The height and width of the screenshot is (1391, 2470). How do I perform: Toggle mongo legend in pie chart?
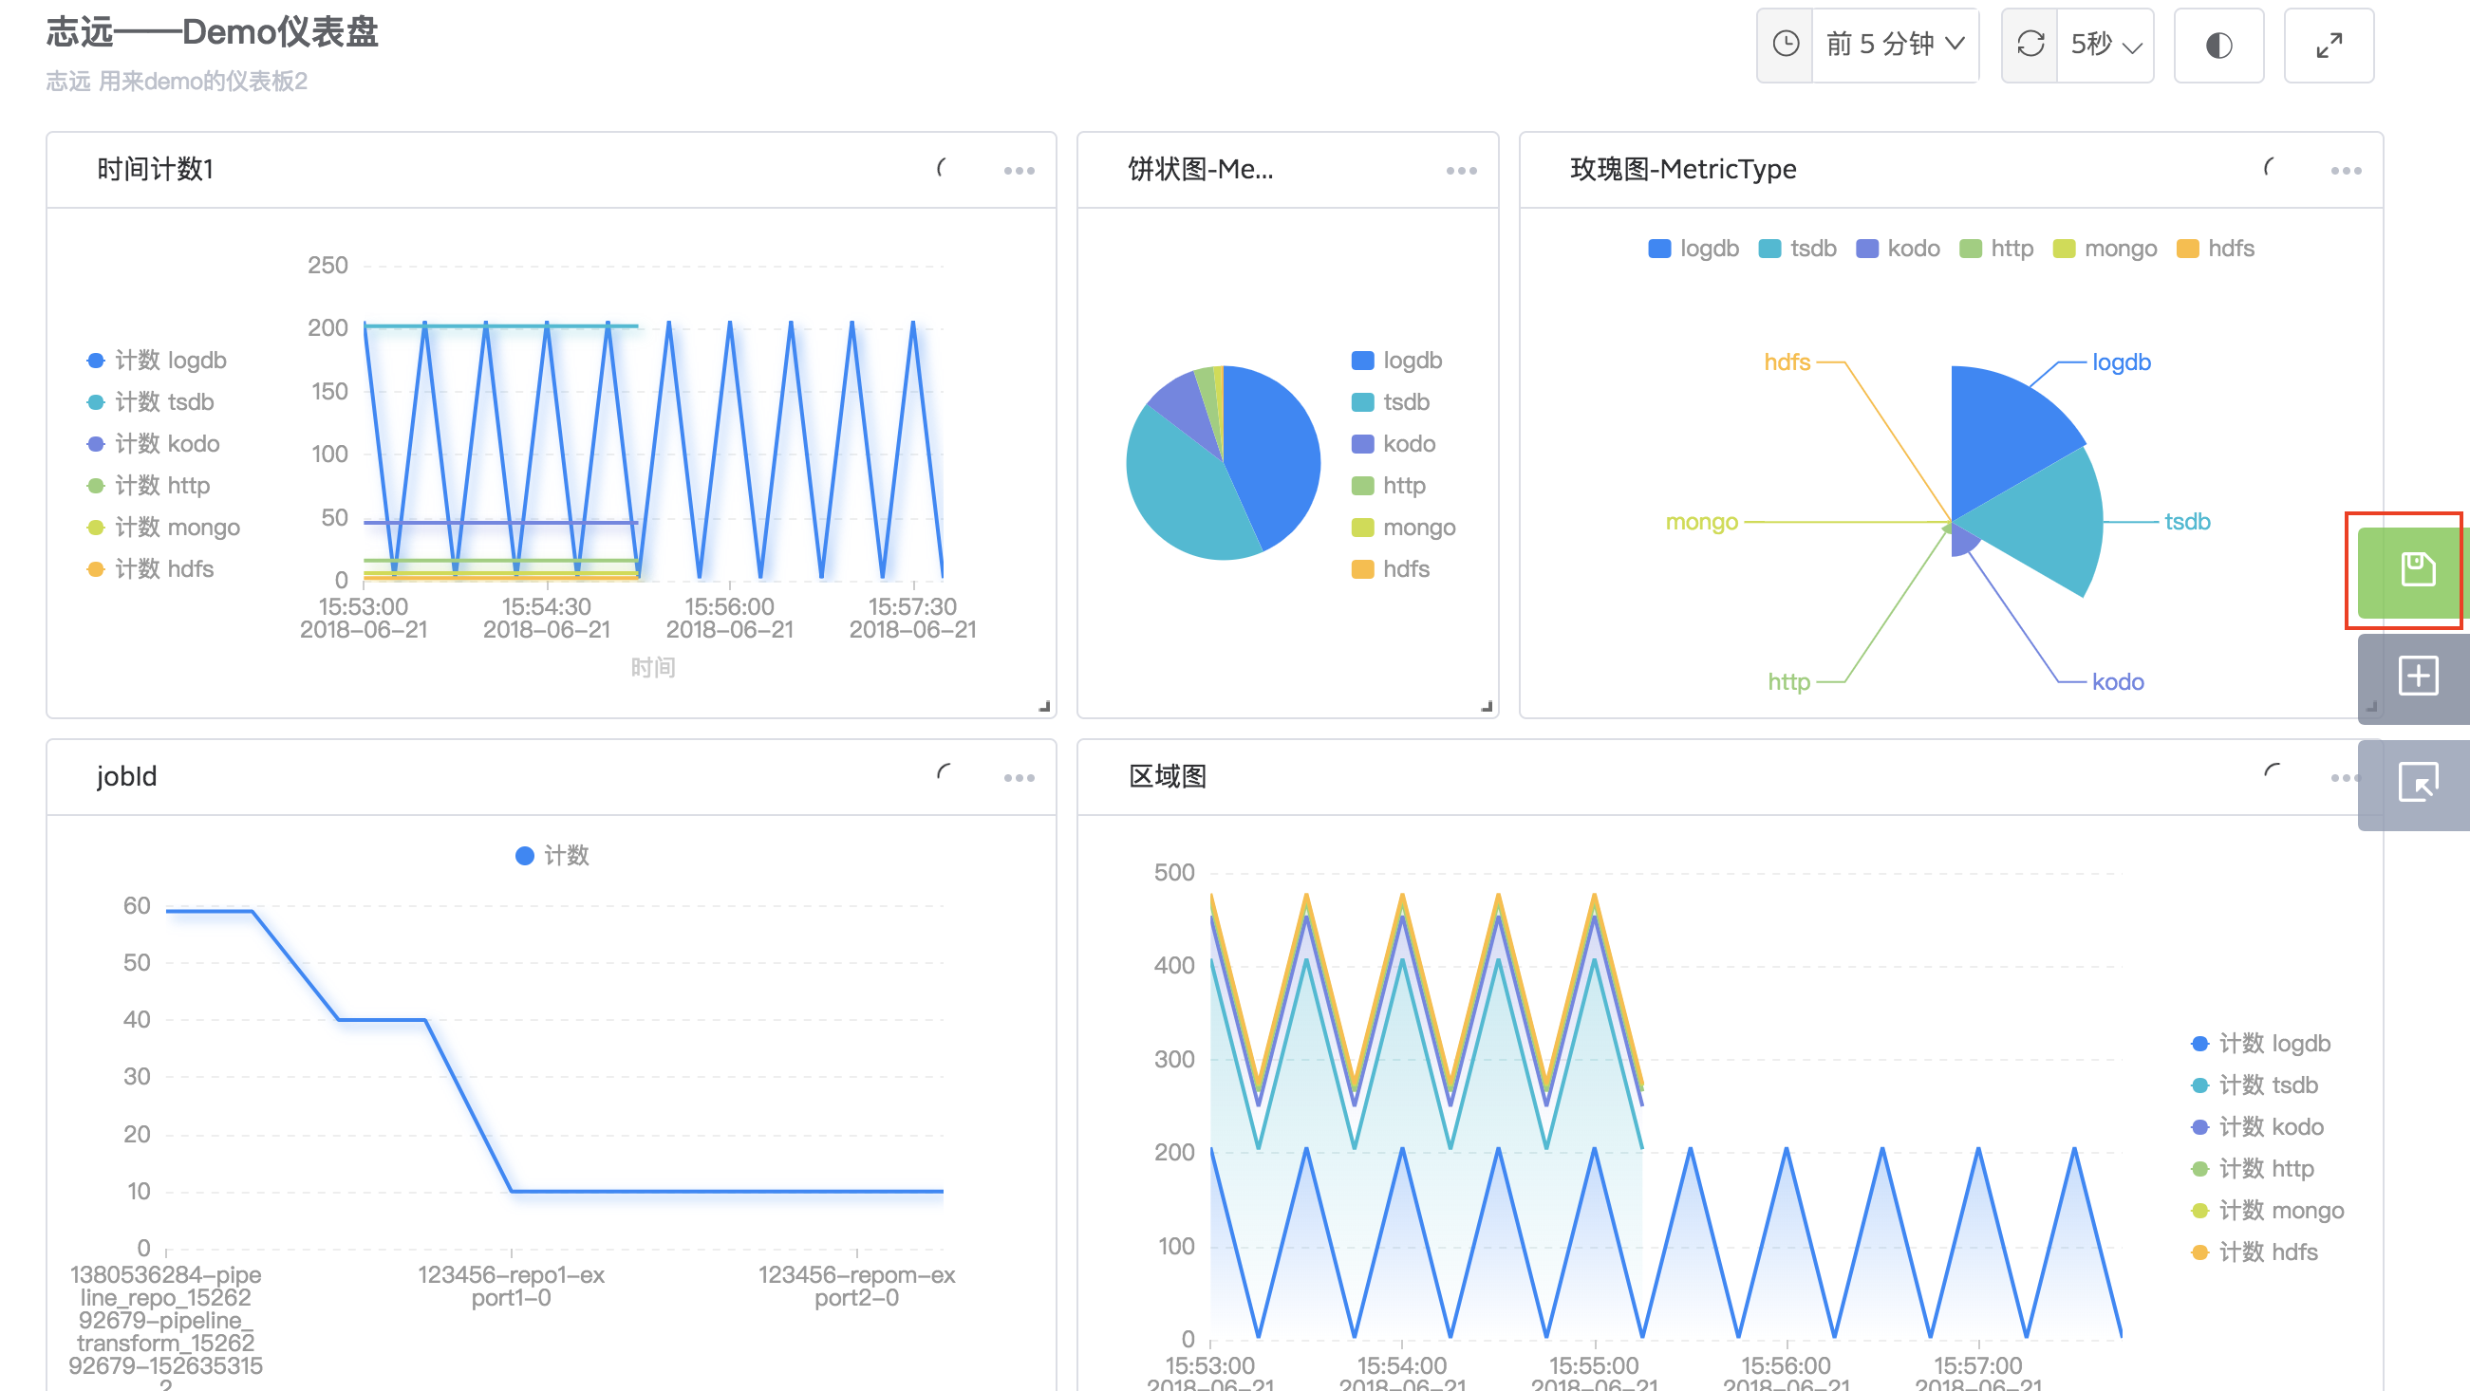(1404, 528)
